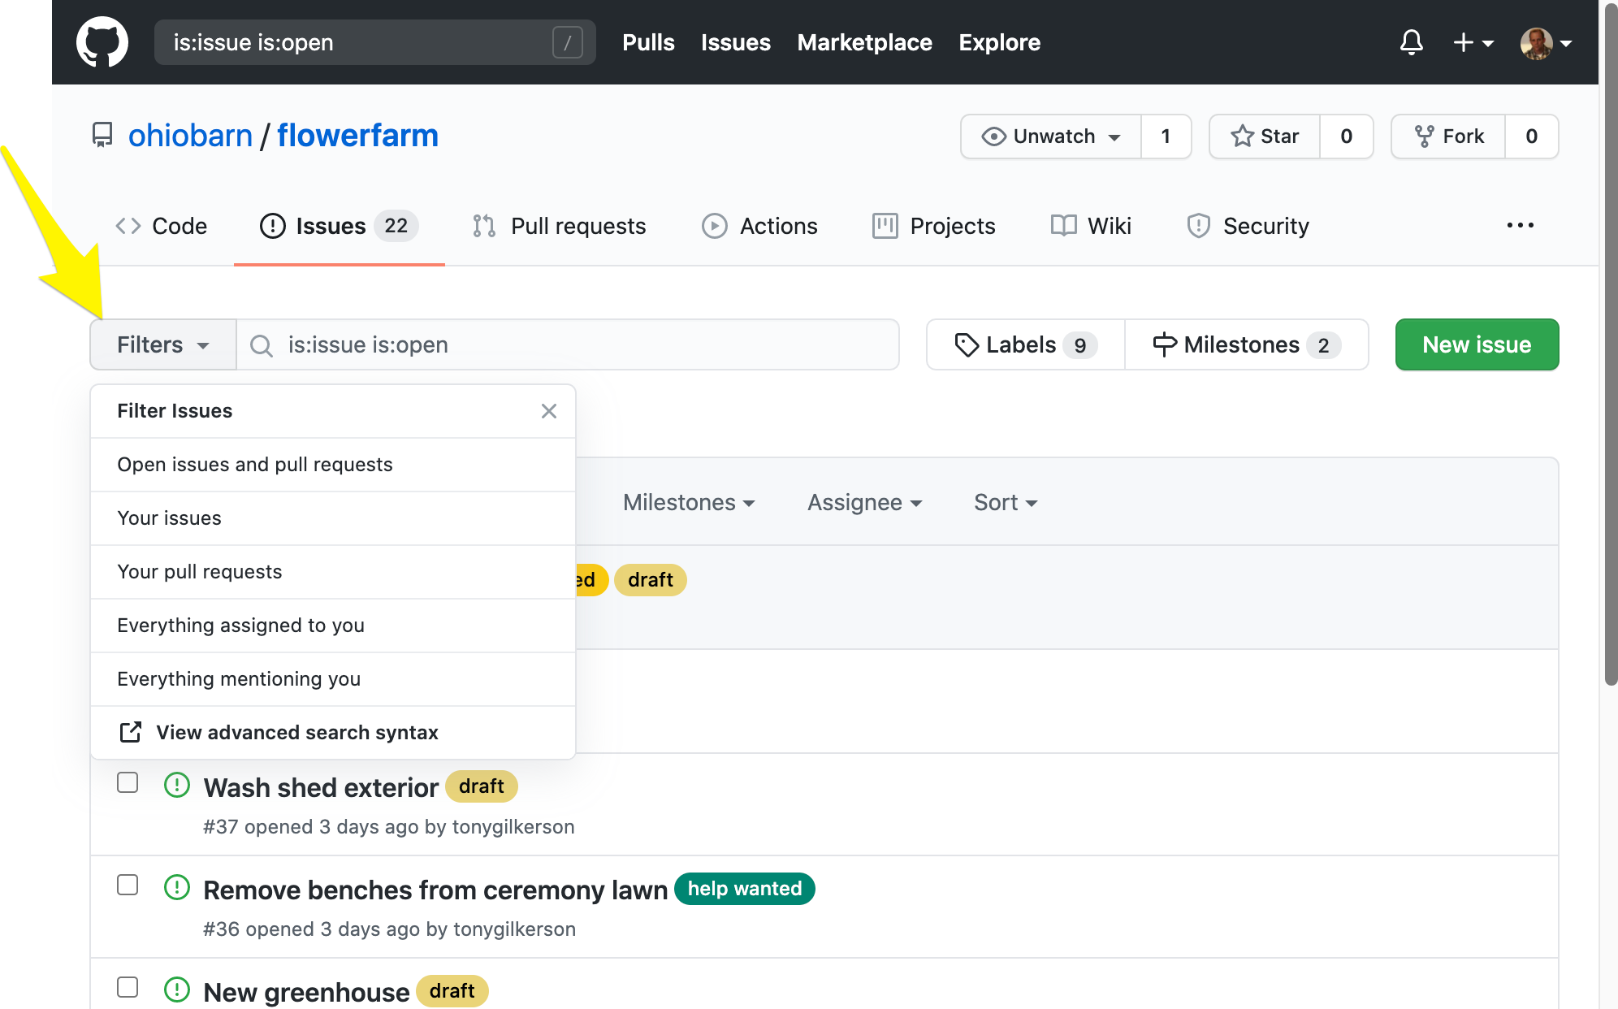Open the New greenhouse issue
This screenshot has height=1009, width=1618.
point(306,992)
